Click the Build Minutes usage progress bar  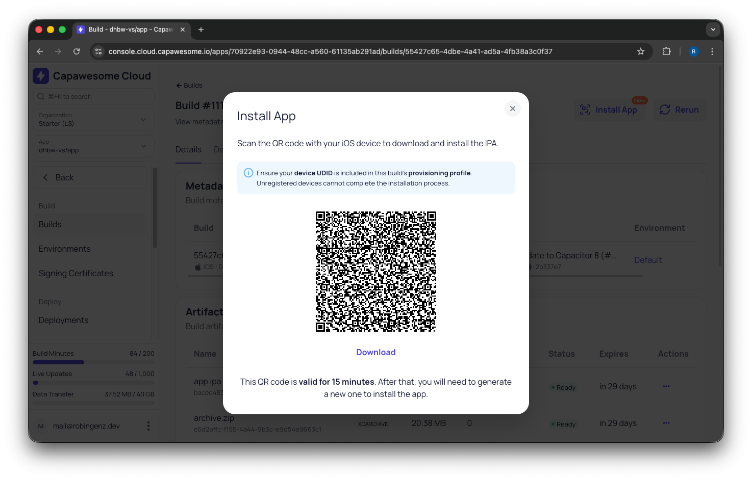93,362
